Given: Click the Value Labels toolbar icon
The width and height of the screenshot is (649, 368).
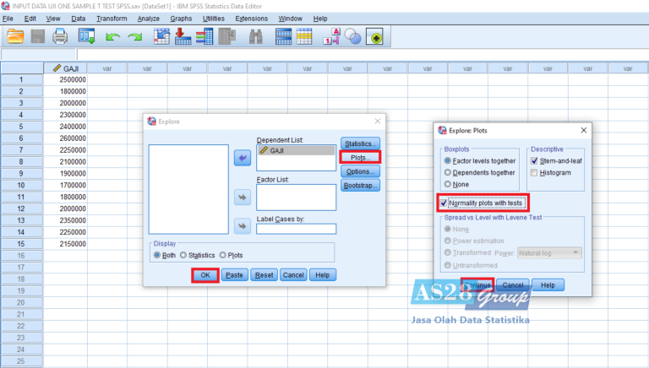Looking at the screenshot, I should (332, 36).
